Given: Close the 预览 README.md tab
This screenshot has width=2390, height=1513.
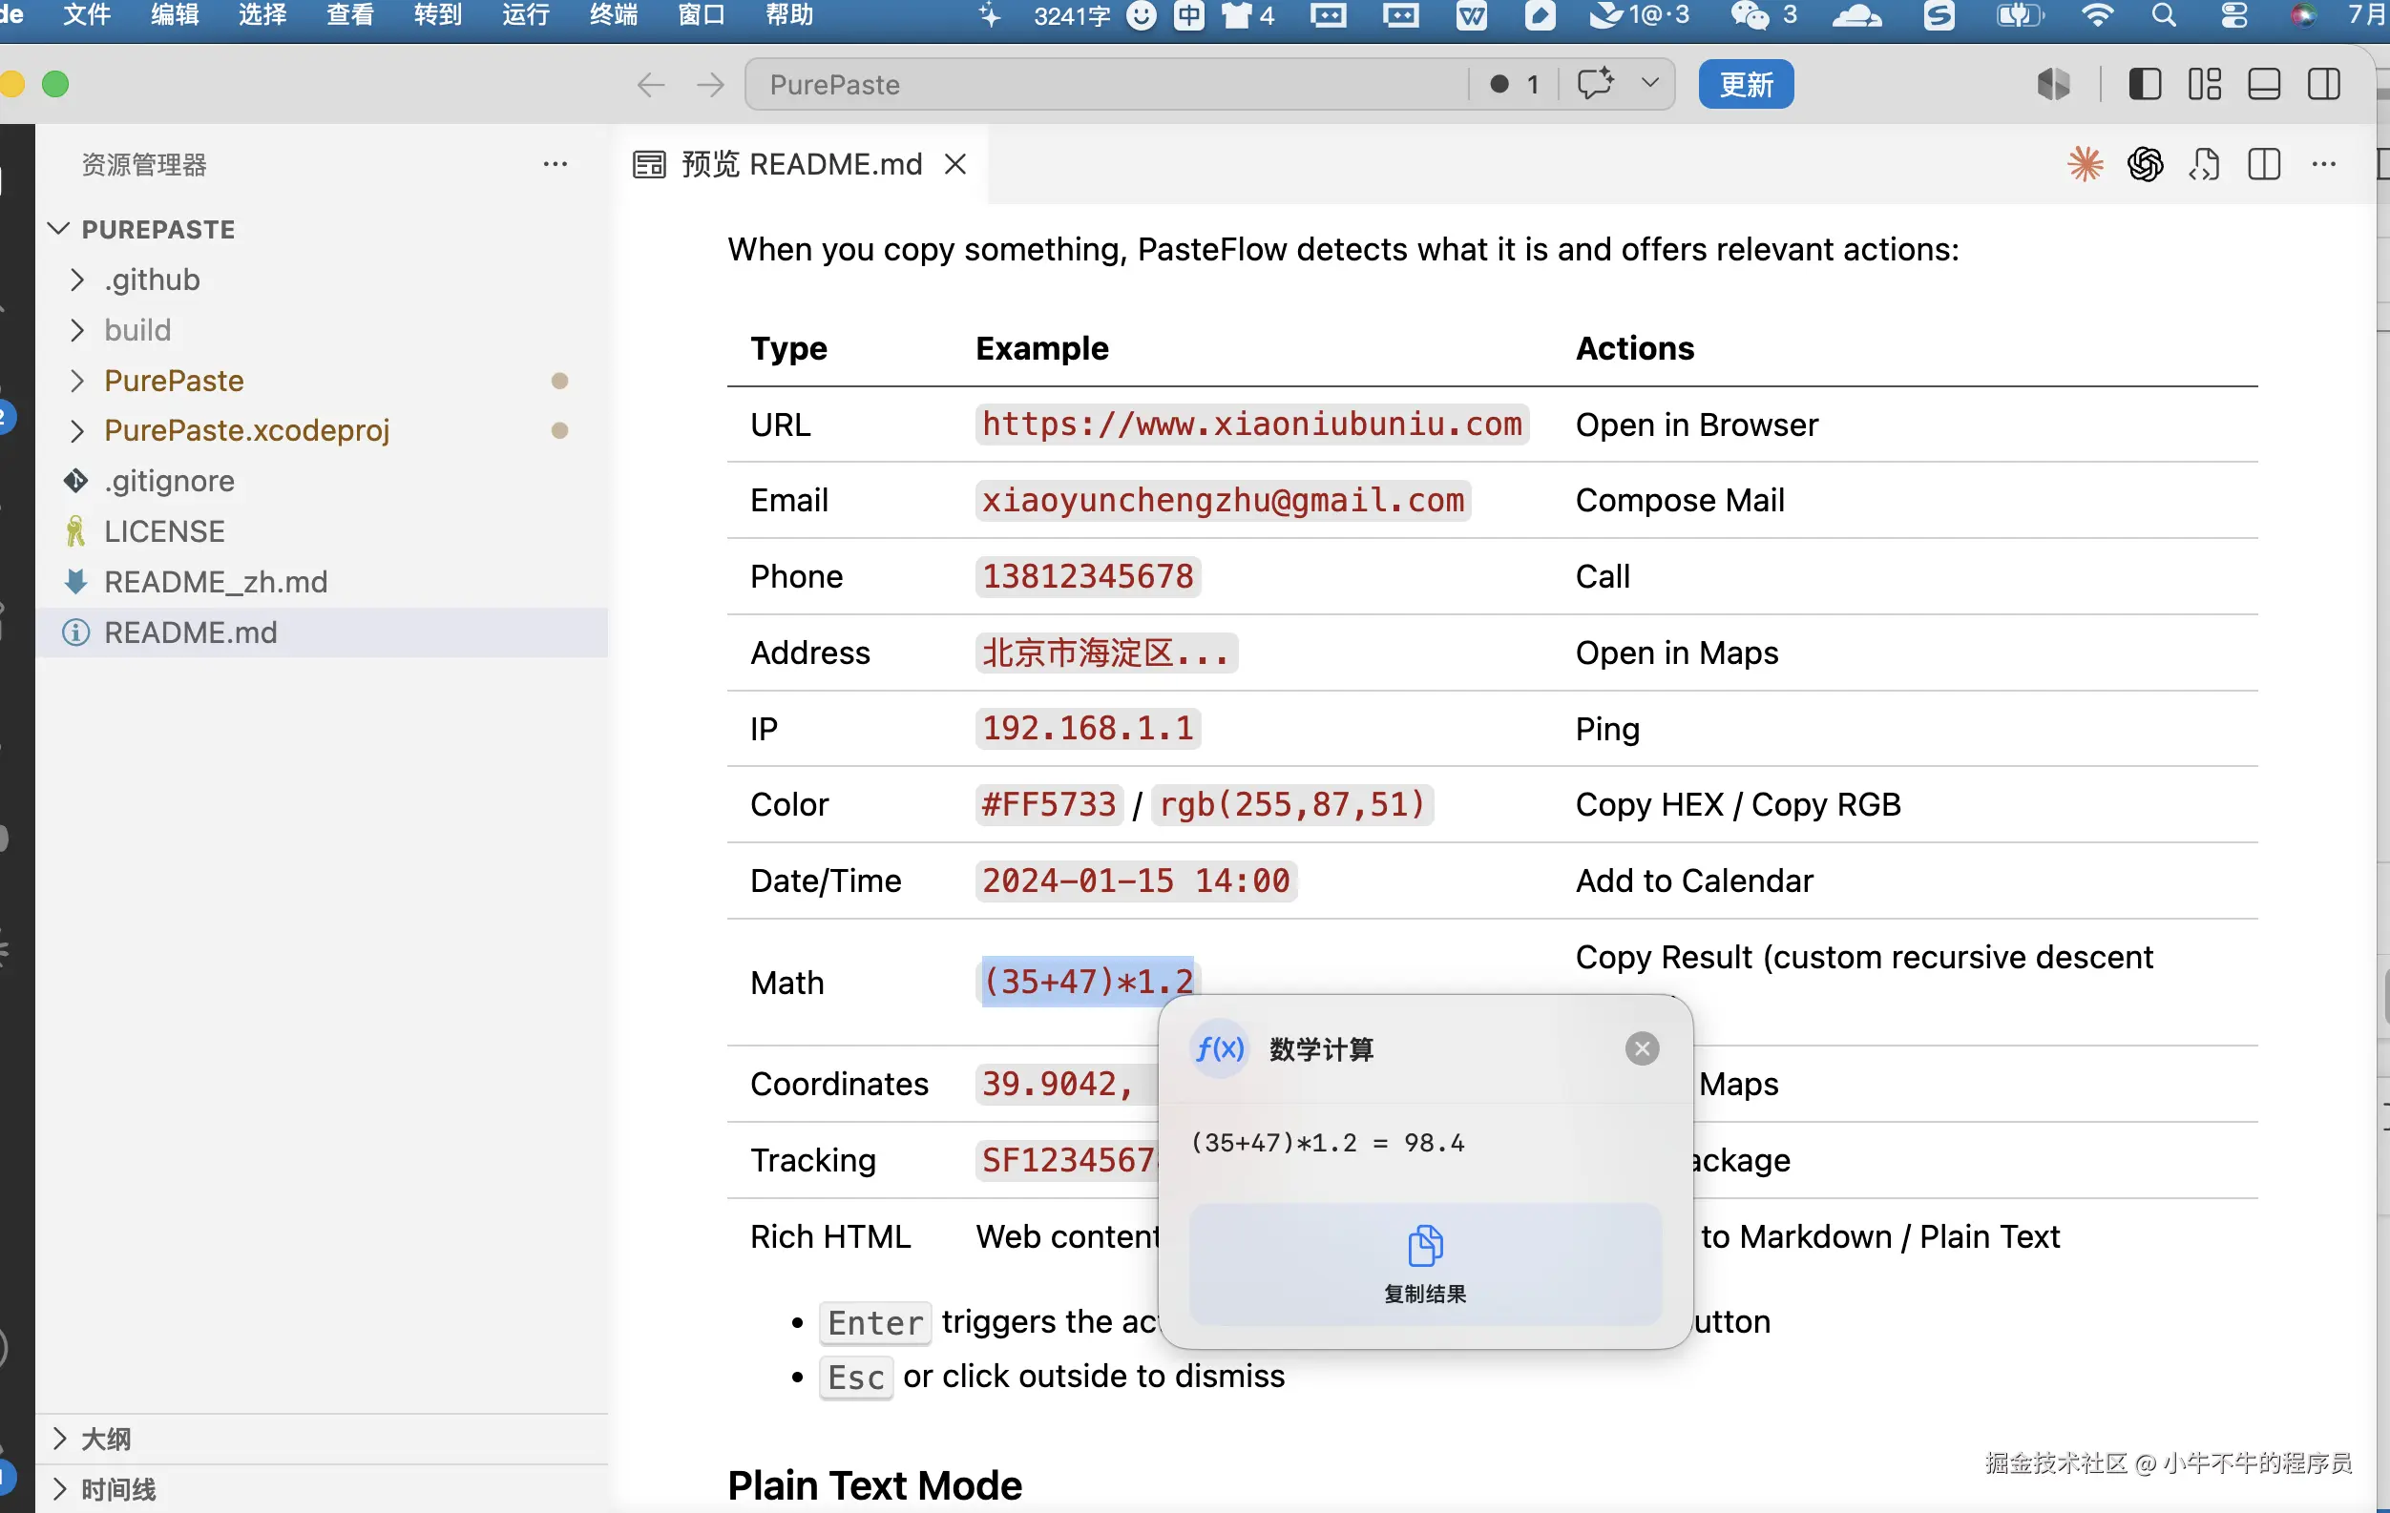Looking at the screenshot, I should (954, 164).
